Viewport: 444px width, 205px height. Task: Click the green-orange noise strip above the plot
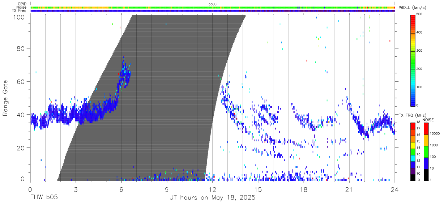click(x=213, y=7)
